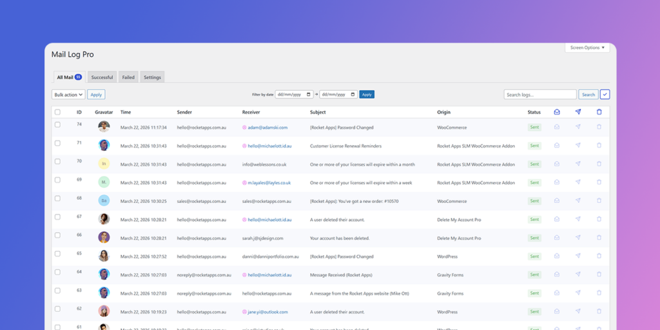Resend the Customer License Renewal Reminders email
This screenshot has height=330, width=660.
click(578, 145)
